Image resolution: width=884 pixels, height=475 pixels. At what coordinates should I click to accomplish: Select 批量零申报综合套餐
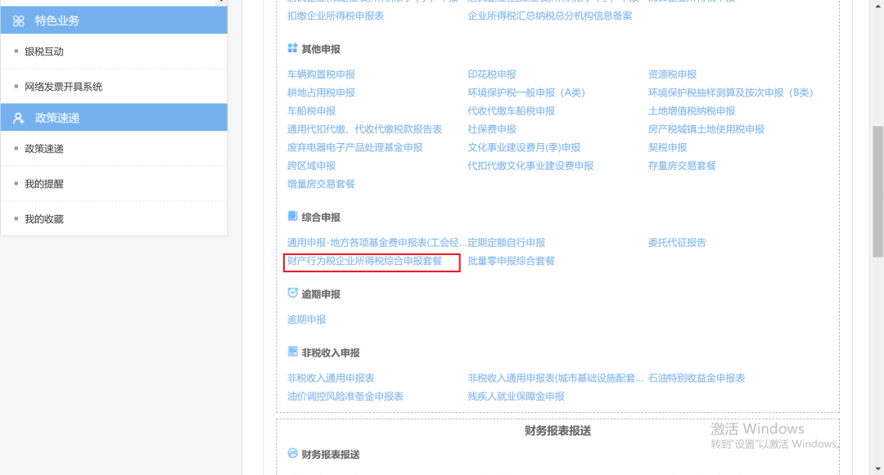pos(511,261)
